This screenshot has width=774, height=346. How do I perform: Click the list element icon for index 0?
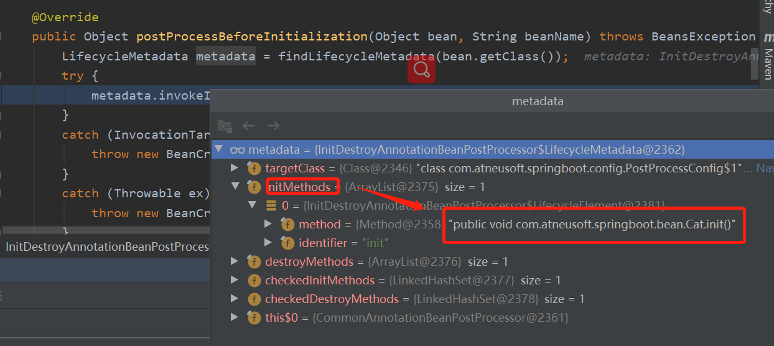pyautogui.click(x=271, y=205)
